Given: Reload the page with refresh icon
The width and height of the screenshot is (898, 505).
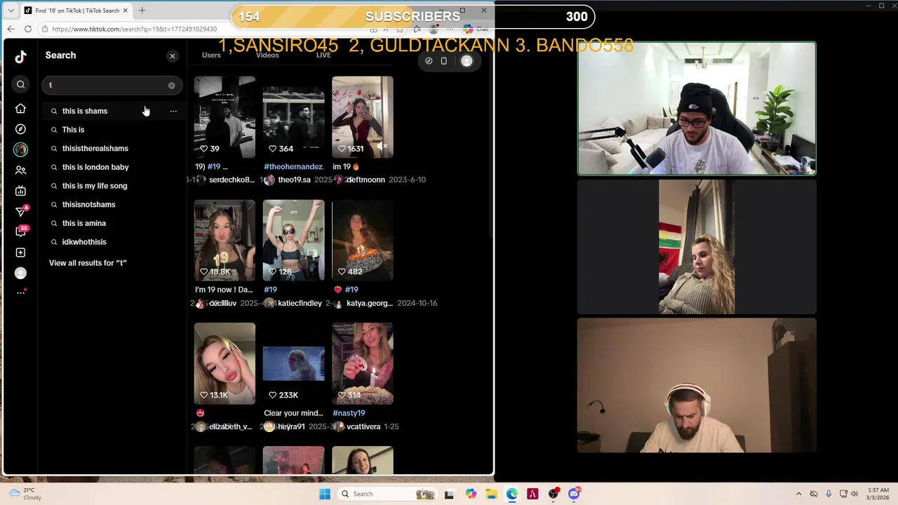Looking at the screenshot, I should (28, 29).
